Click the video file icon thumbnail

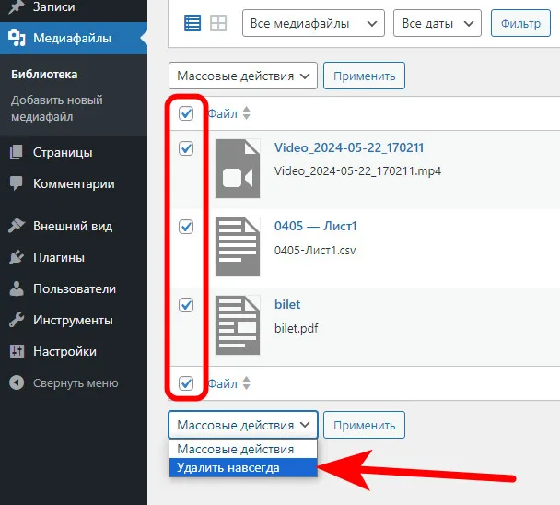[238, 169]
